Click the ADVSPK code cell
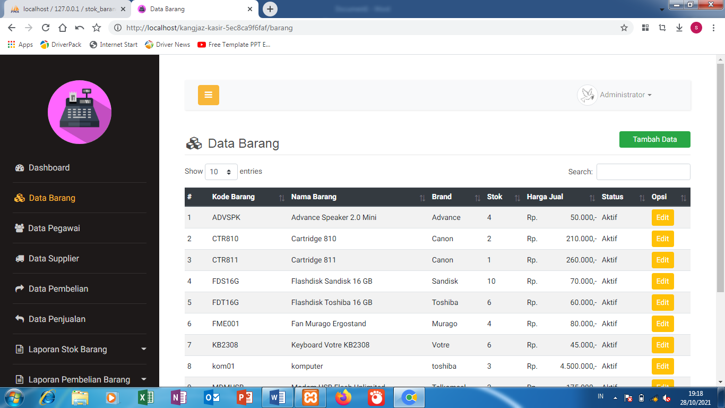Screen dimensions: 725x408 tap(226, 218)
